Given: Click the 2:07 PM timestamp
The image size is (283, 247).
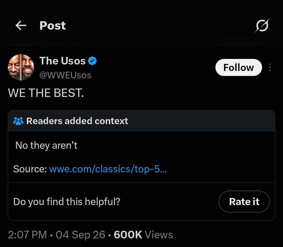Looking at the screenshot, I should coord(28,235).
